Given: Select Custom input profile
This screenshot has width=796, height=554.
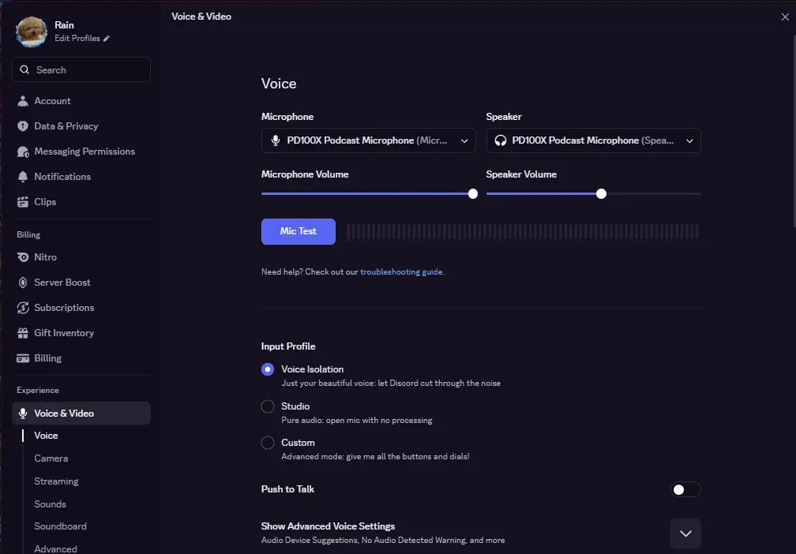Looking at the screenshot, I should pos(268,443).
